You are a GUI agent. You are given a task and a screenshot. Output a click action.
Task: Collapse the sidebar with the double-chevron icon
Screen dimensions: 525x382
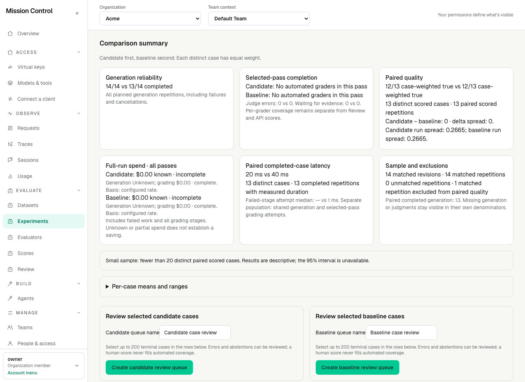click(x=77, y=13)
